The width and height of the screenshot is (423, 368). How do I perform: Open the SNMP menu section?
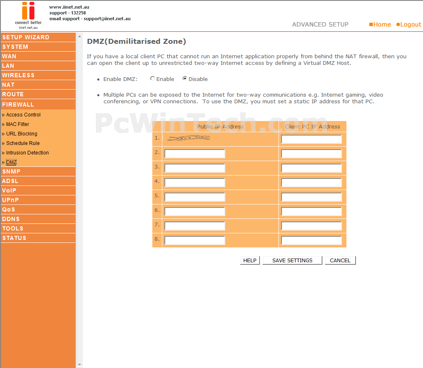point(38,171)
